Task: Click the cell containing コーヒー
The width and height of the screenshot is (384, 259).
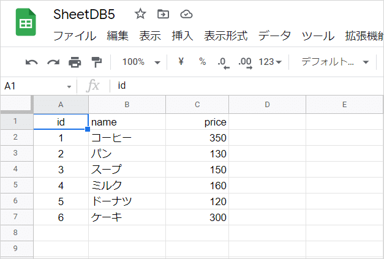Action: pos(127,138)
